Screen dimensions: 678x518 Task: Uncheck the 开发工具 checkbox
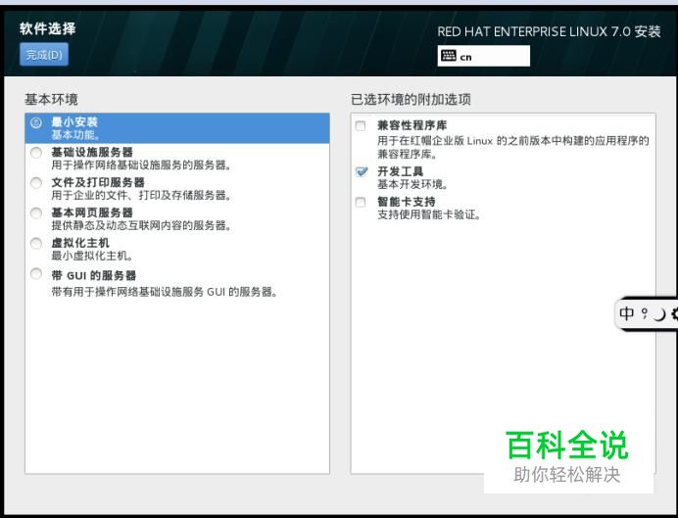click(362, 172)
